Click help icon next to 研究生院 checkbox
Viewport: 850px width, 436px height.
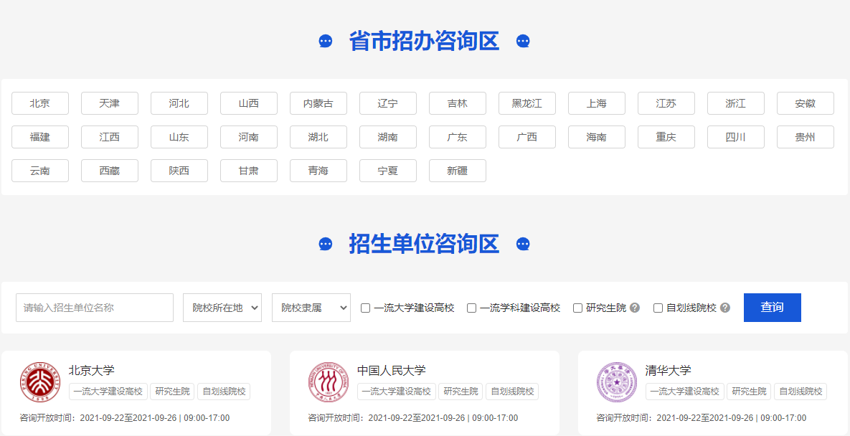tap(635, 308)
